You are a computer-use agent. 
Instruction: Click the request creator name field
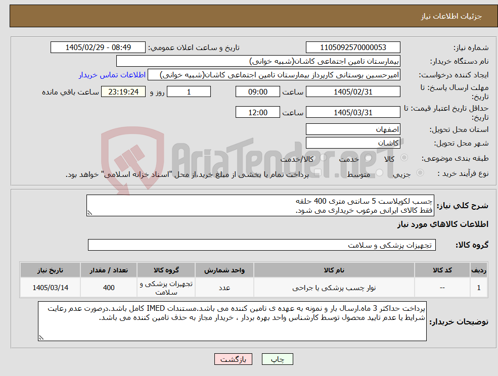274,75
